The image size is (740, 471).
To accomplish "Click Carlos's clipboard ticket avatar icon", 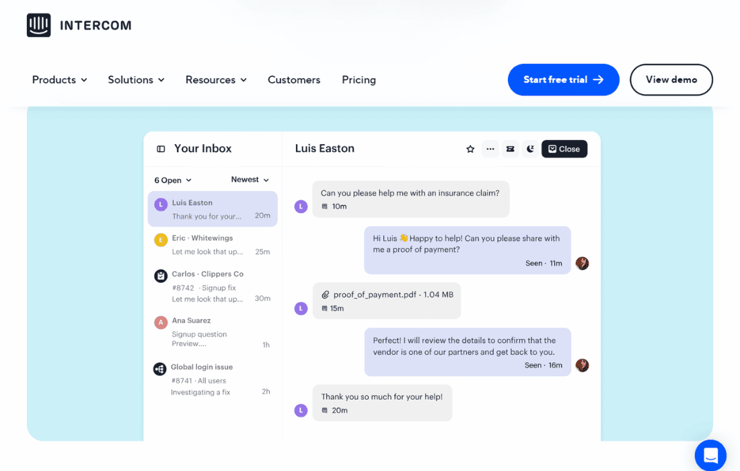I will (x=161, y=276).
